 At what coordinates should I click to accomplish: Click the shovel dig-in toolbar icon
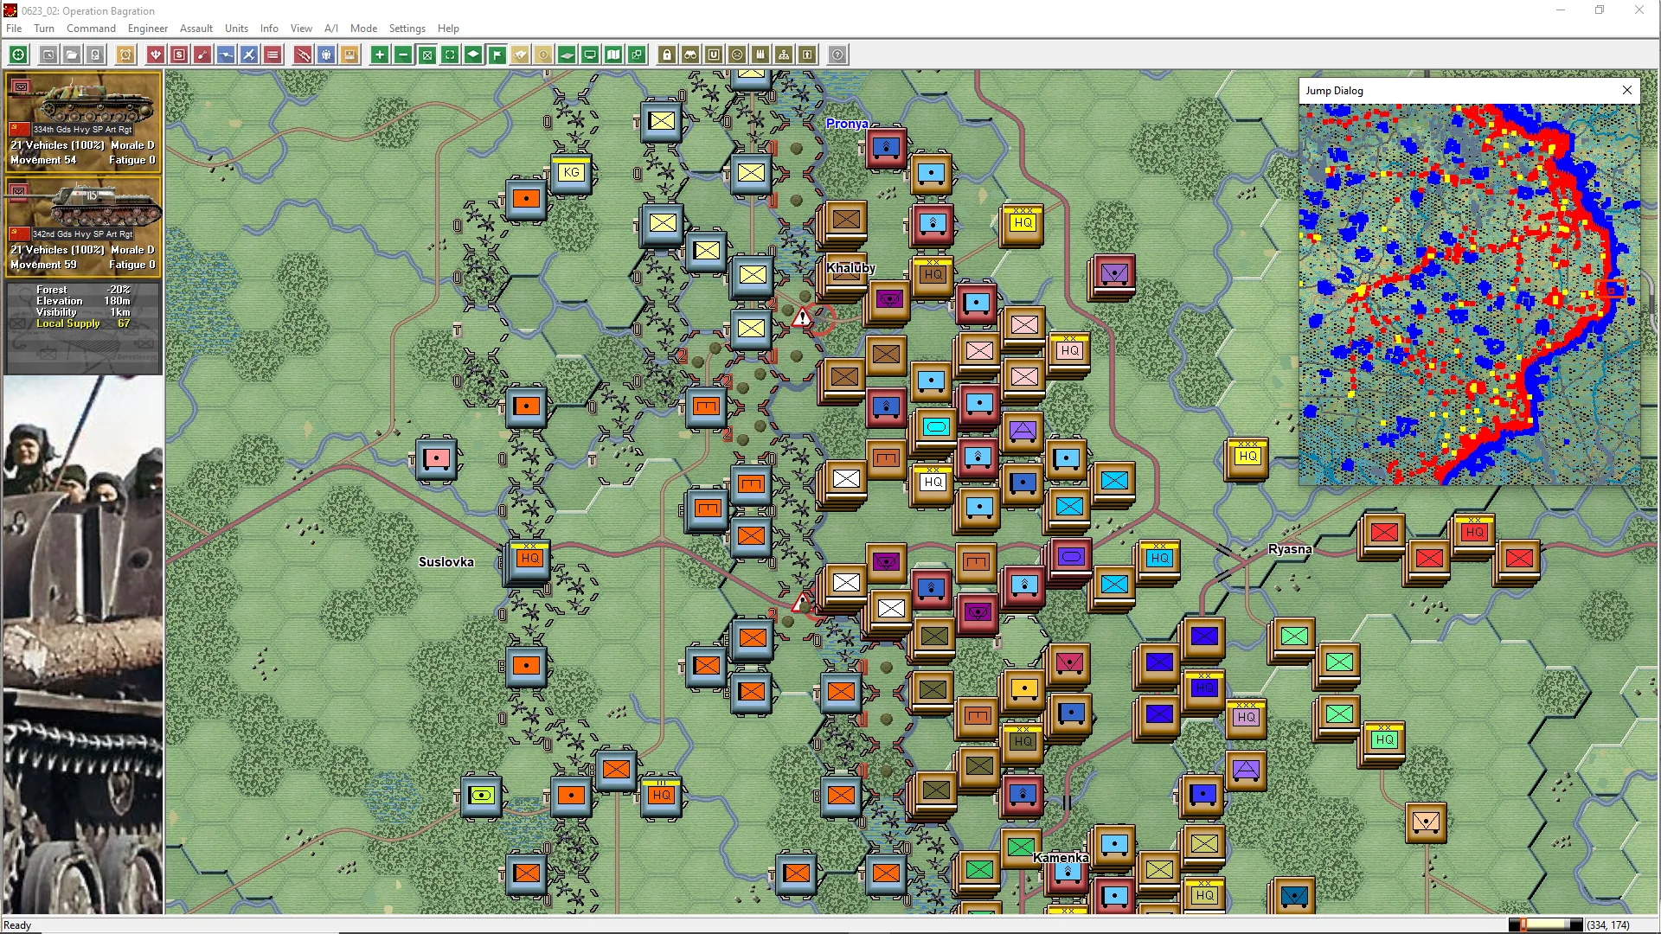pyautogui.click(x=202, y=54)
